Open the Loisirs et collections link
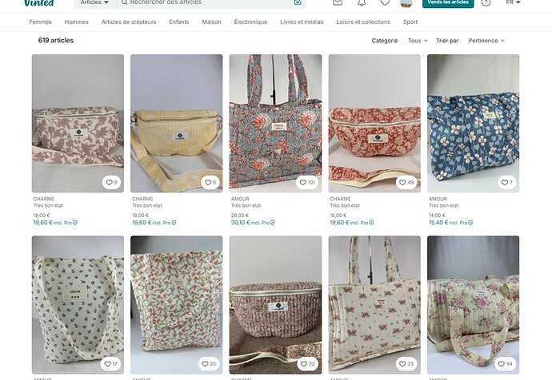This screenshot has width=552, height=380. 363,22
